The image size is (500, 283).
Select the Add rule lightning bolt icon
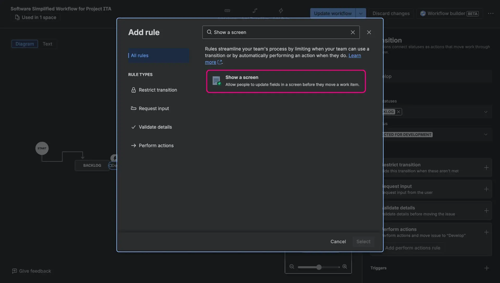(x=281, y=10)
